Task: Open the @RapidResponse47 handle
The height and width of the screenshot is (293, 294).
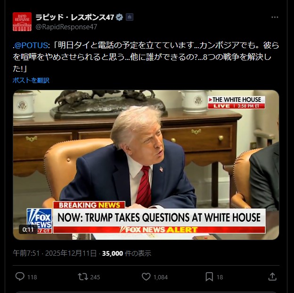Action: tap(66, 27)
